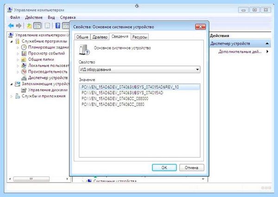Click the OK button in the dialog
Image resolution: width=278 pixels, height=197 pixels.
pos(164,167)
